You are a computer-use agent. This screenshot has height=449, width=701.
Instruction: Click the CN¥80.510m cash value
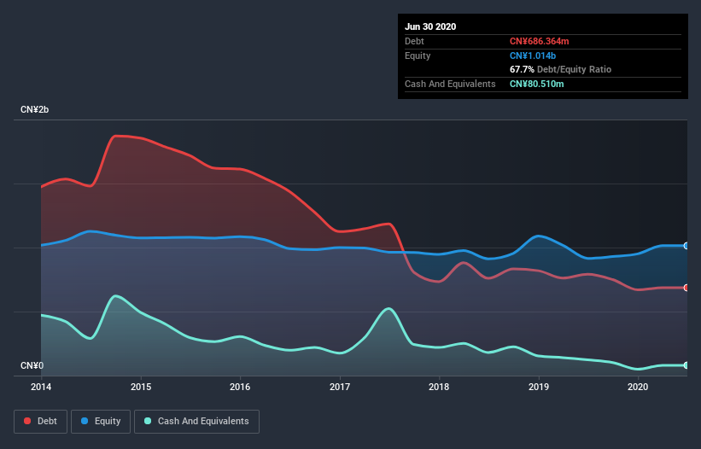(537, 84)
